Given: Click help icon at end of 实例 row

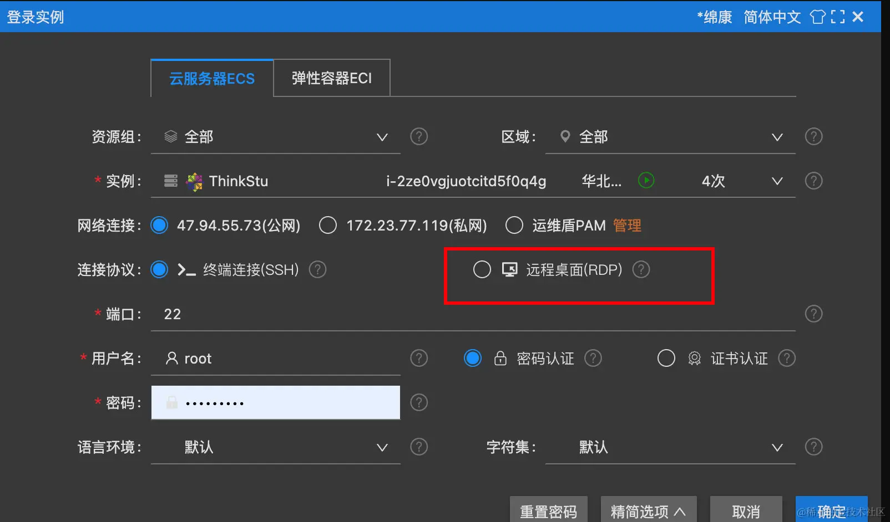Looking at the screenshot, I should pyautogui.click(x=813, y=181).
